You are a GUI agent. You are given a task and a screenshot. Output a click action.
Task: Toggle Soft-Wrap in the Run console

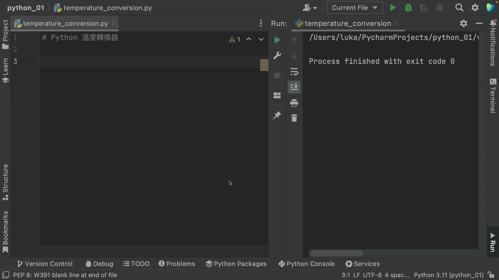click(x=294, y=72)
